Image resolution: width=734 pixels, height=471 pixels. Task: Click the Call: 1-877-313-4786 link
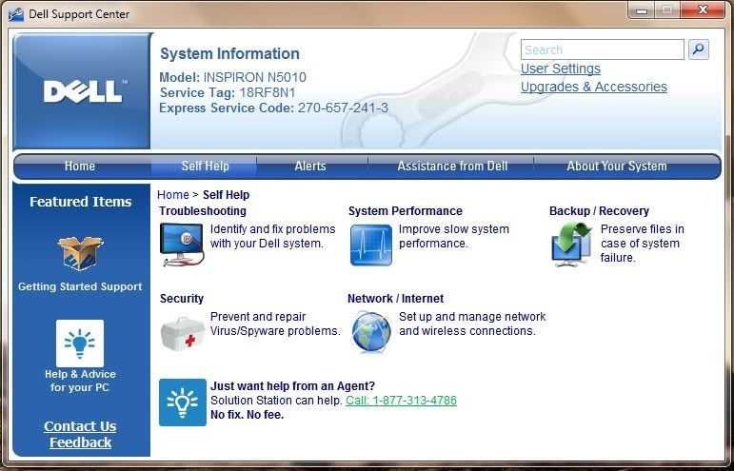[401, 401]
